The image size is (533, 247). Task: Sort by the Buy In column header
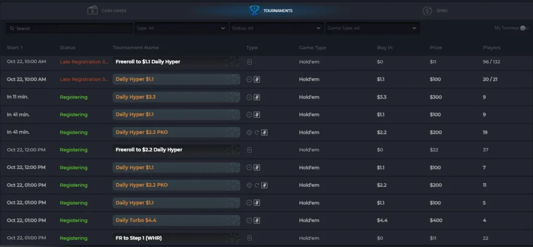coord(385,47)
